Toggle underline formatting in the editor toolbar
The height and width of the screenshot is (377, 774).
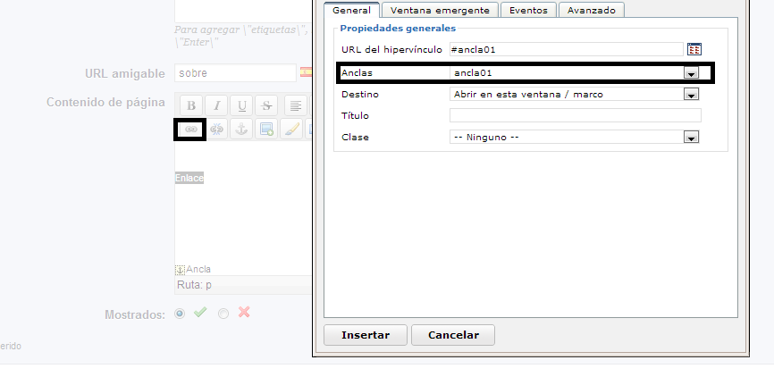pos(241,105)
